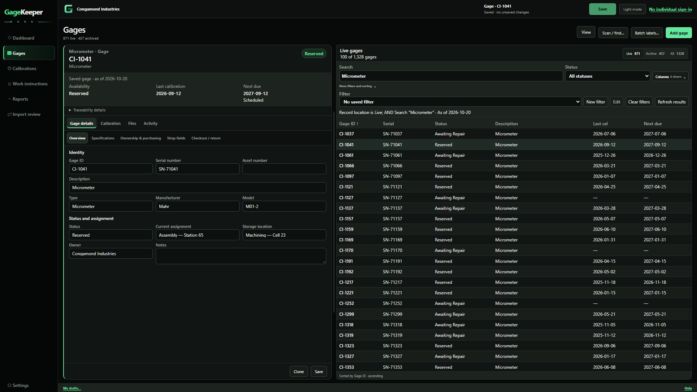Show All 1328 gages segment

(677, 53)
